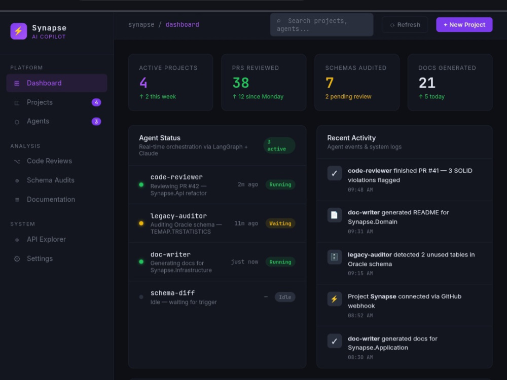Click the checkmark icon for Synapse.Application docs
Viewport: 507px width, 380px height.
[x=334, y=341]
